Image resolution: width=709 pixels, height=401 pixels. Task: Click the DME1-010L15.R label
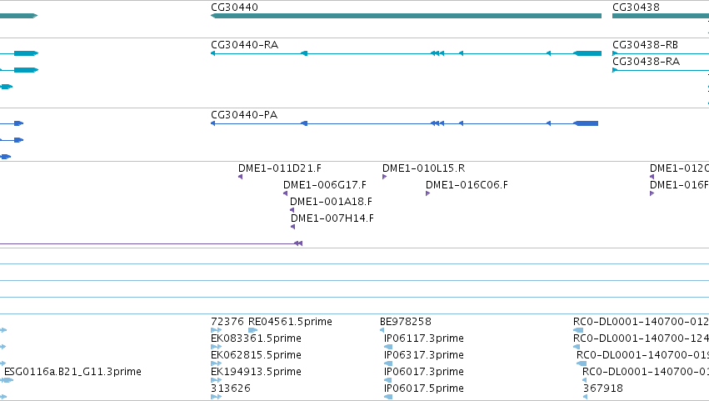pyautogui.click(x=424, y=168)
